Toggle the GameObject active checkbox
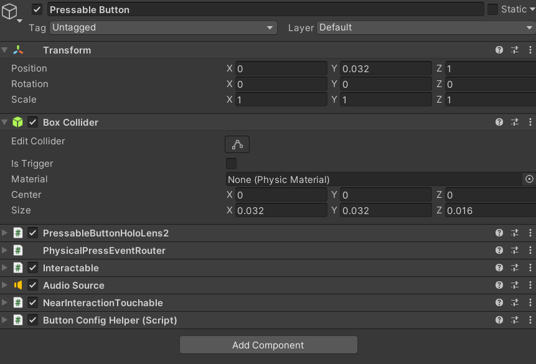 pos(37,9)
